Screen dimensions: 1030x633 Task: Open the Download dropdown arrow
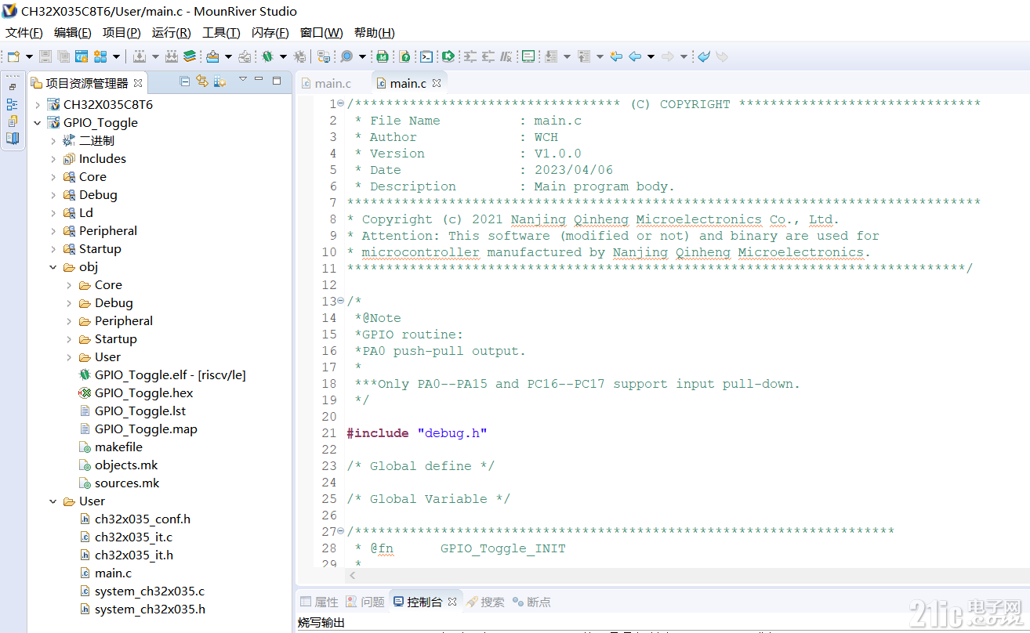228,56
